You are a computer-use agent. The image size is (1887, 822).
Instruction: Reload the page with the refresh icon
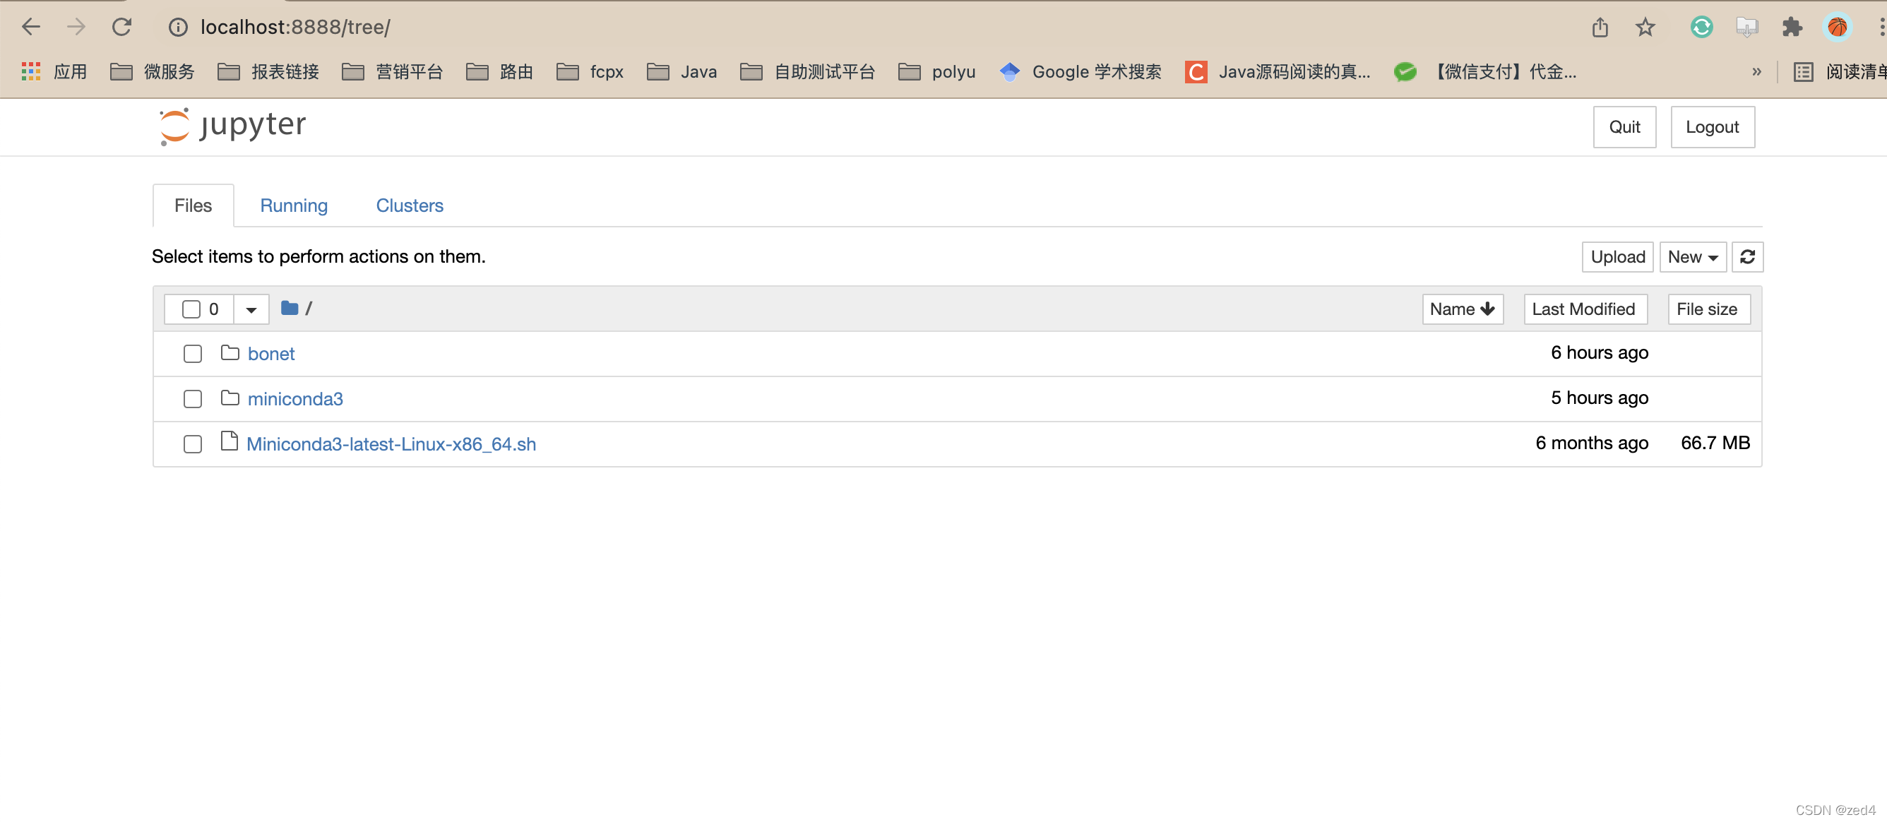pyautogui.click(x=121, y=27)
